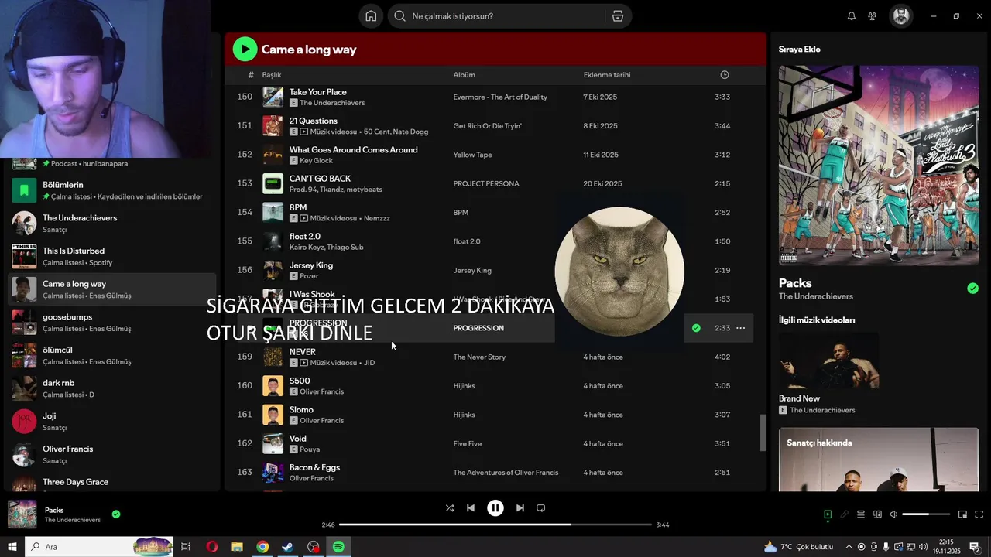Toggle saved checkmark on PROGRESSION row
The image size is (991, 557).
click(696, 328)
